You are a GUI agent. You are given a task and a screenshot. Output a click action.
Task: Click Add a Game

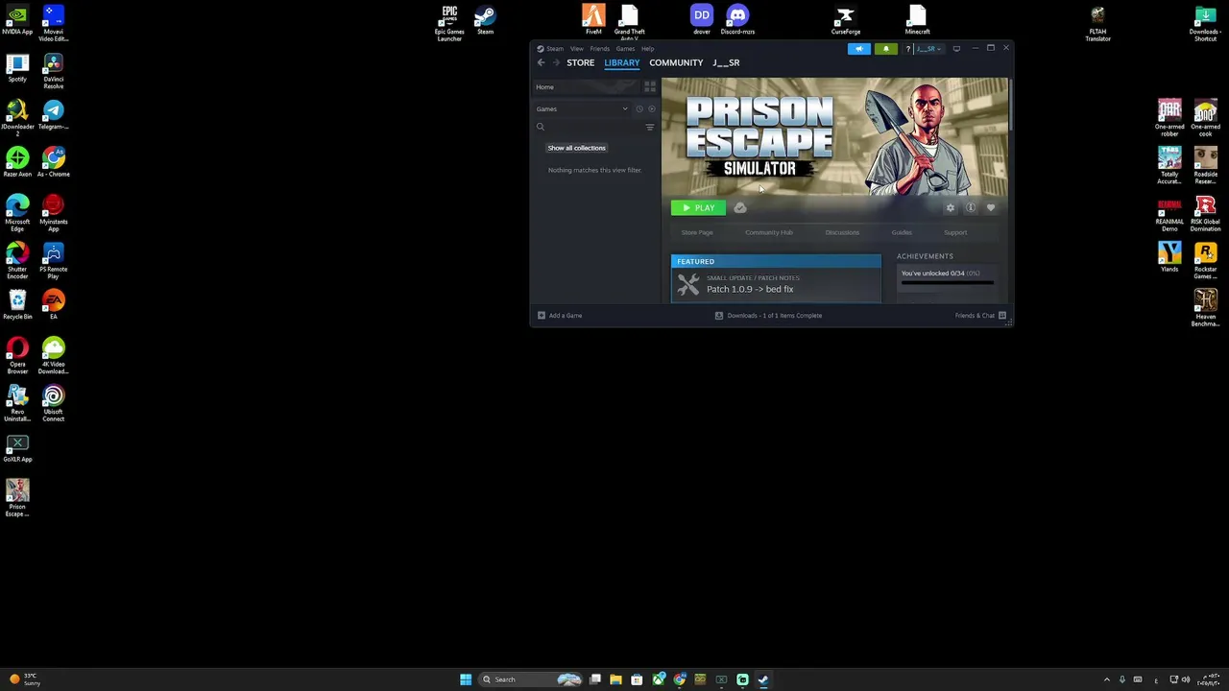(560, 315)
